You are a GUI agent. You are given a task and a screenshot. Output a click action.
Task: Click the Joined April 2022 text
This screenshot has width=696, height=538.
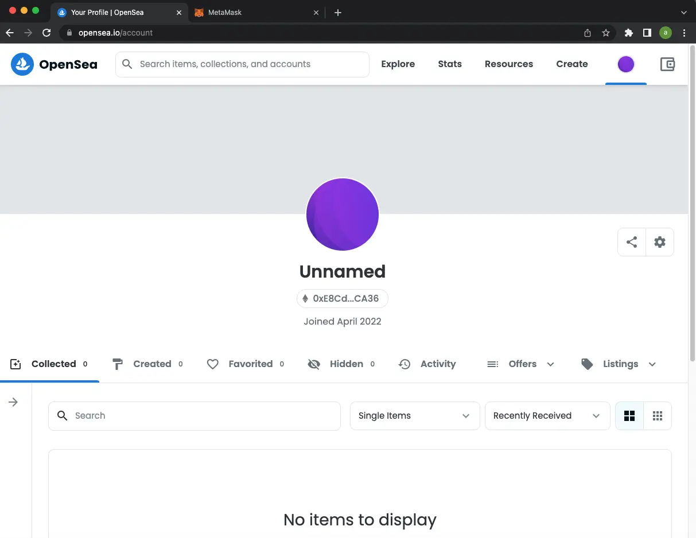point(343,322)
